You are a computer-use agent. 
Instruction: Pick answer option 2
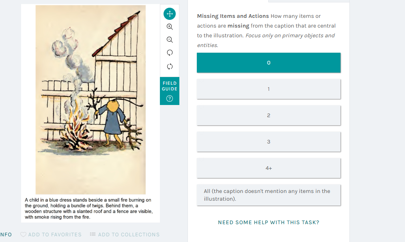(x=269, y=116)
